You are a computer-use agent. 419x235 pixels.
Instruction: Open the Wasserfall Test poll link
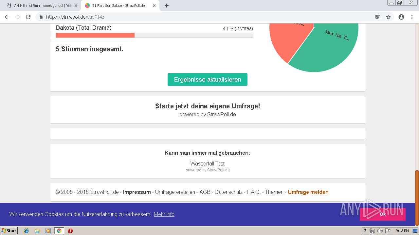pyautogui.click(x=208, y=164)
